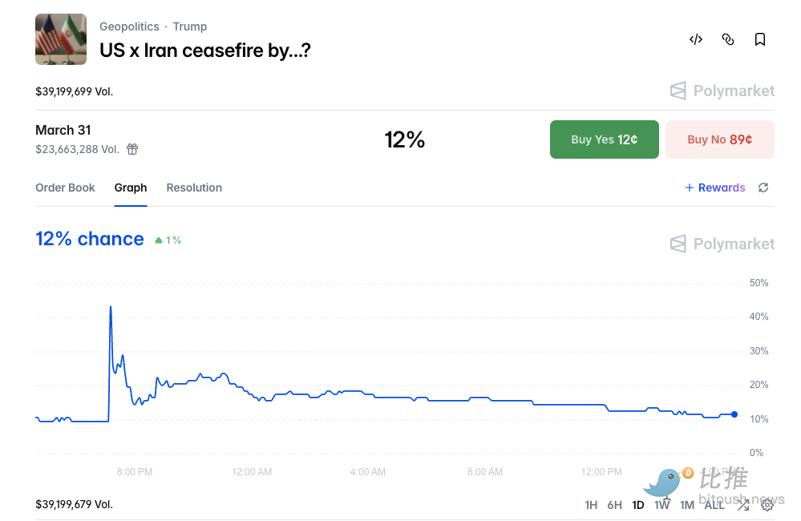The image size is (801, 521).
Task: Bookmark this ceasefire market
Action: tap(760, 39)
